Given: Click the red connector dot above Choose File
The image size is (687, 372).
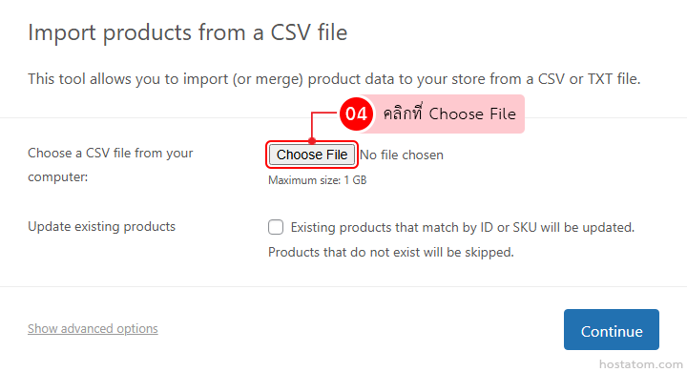Looking at the screenshot, I should point(312,140).
